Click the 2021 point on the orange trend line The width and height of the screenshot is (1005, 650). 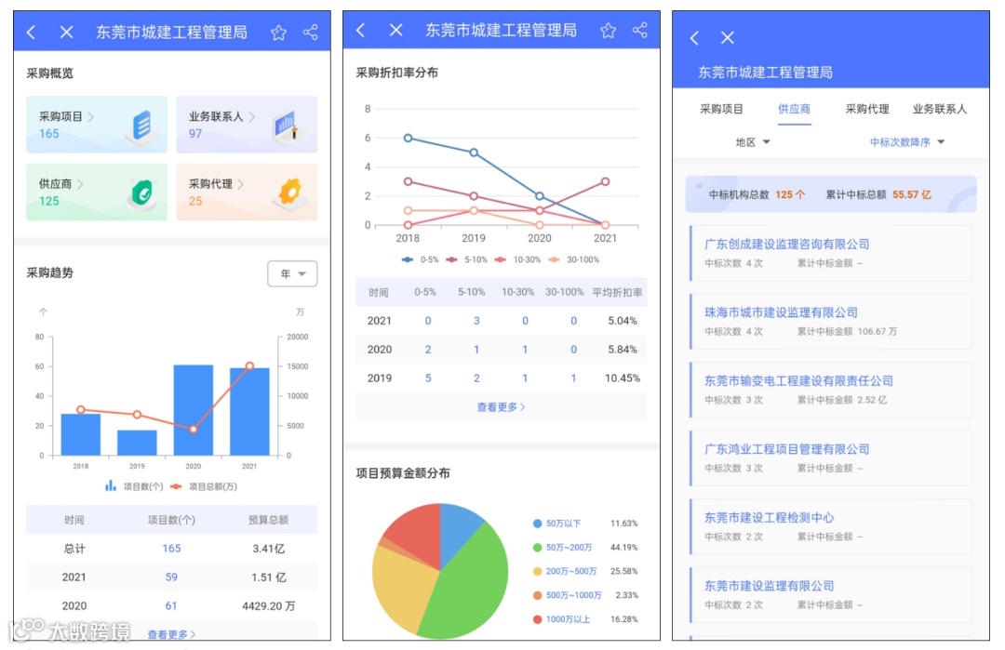tap(249, 366)
